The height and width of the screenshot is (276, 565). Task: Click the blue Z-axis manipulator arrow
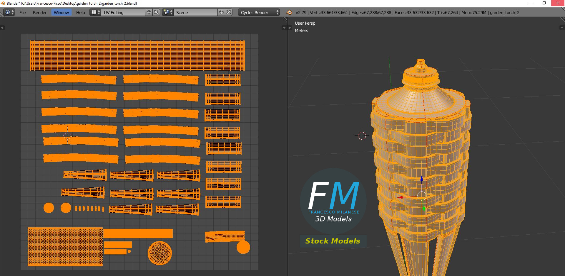click(422, 179)
